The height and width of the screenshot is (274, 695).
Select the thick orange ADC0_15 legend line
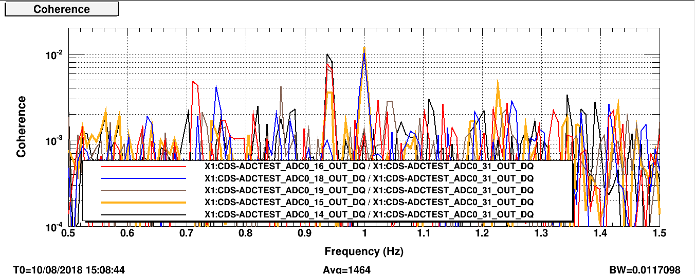143,202
